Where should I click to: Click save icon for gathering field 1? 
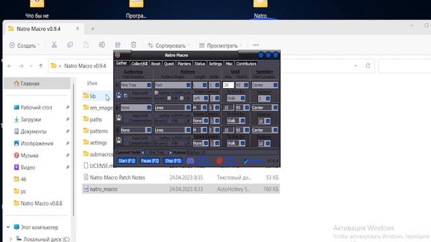[x=119, y=95]
